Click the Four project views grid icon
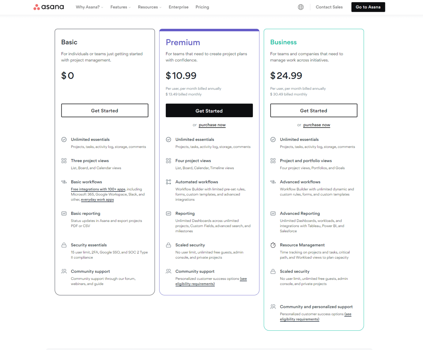The height and width of the screenshot is (350, 423). coord(169,161)
